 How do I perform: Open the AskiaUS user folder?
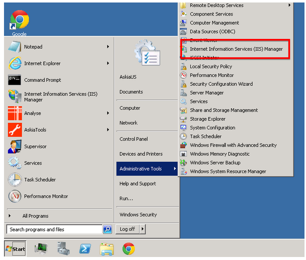(x=128, y=77)
